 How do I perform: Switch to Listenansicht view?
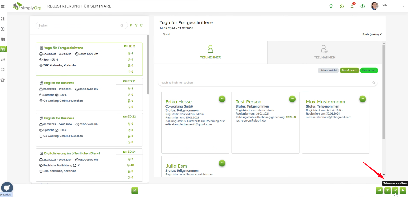tap(328, 71)
